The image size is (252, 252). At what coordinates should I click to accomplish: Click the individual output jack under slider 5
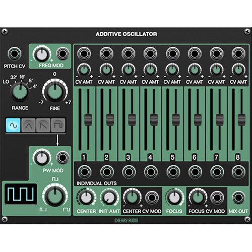click(173, 172)
